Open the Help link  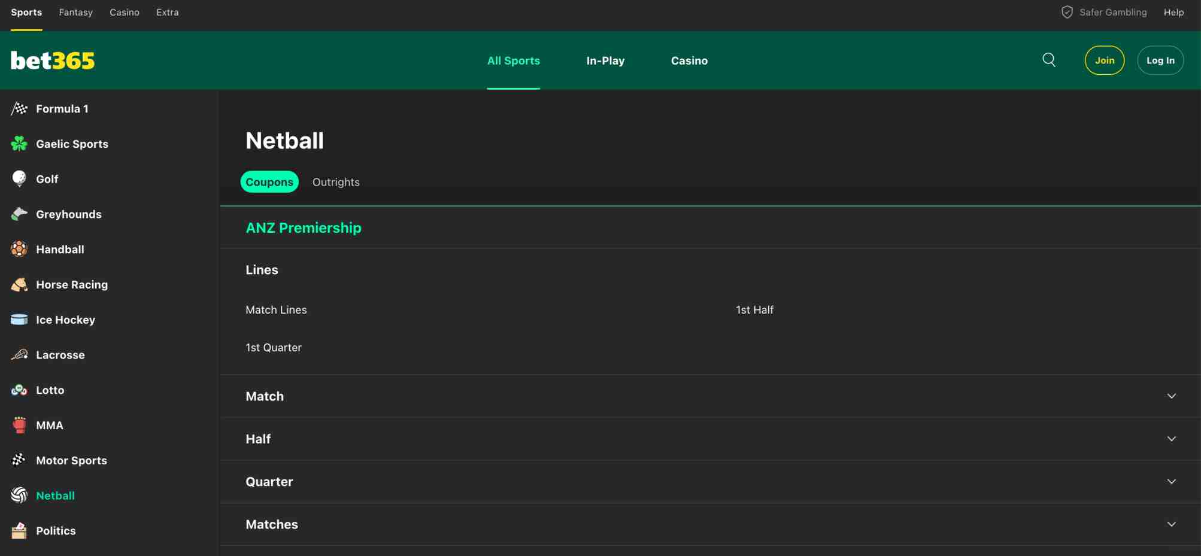coord(1173,12)
